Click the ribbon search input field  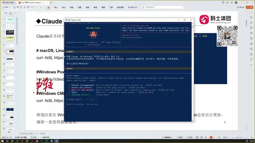click(162, 7)
